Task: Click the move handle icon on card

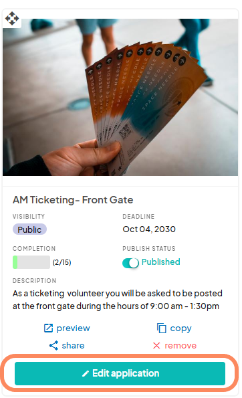Action: pyautogui.click(x=12, y=19)
